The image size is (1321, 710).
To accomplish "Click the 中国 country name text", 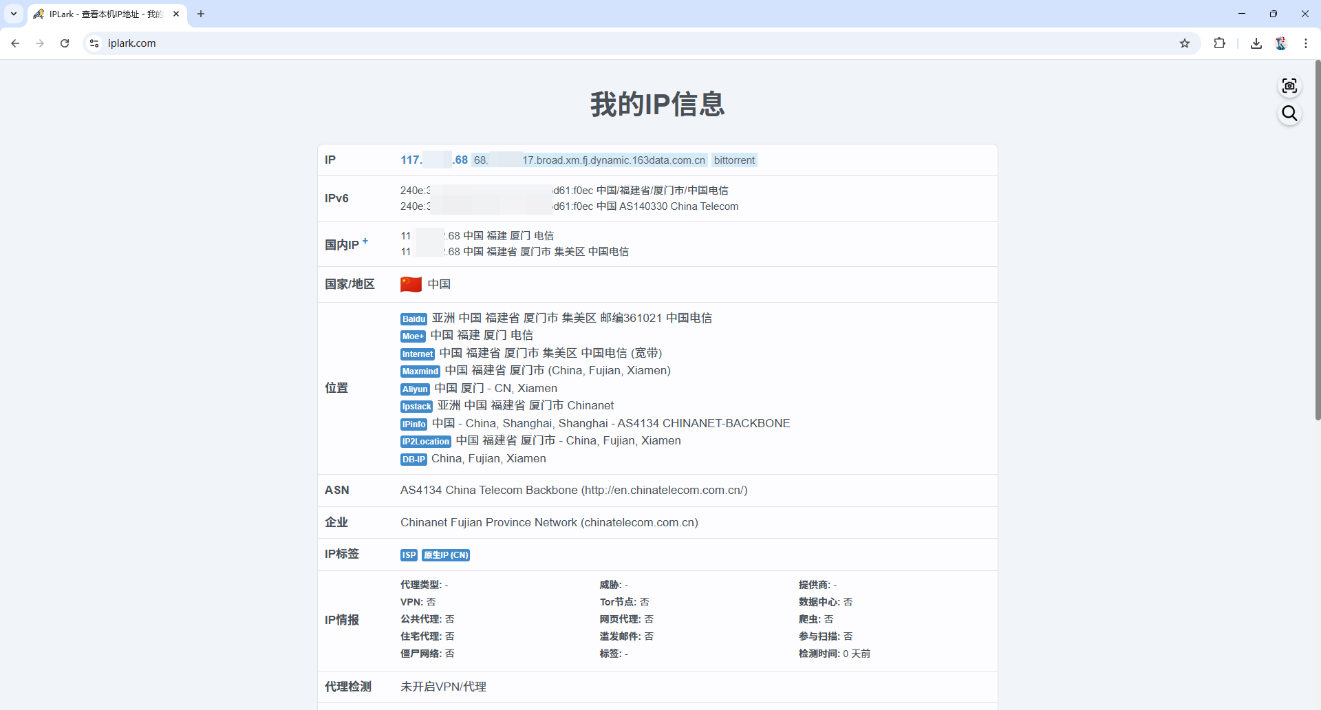I will (439, 284).
